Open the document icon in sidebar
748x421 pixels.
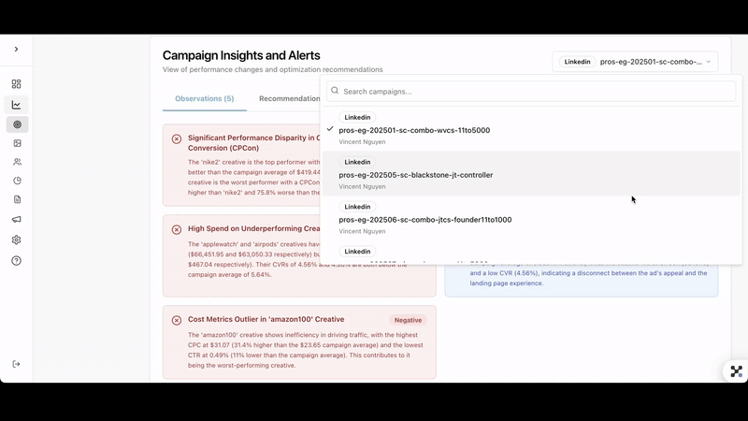[x=16, y=199]
